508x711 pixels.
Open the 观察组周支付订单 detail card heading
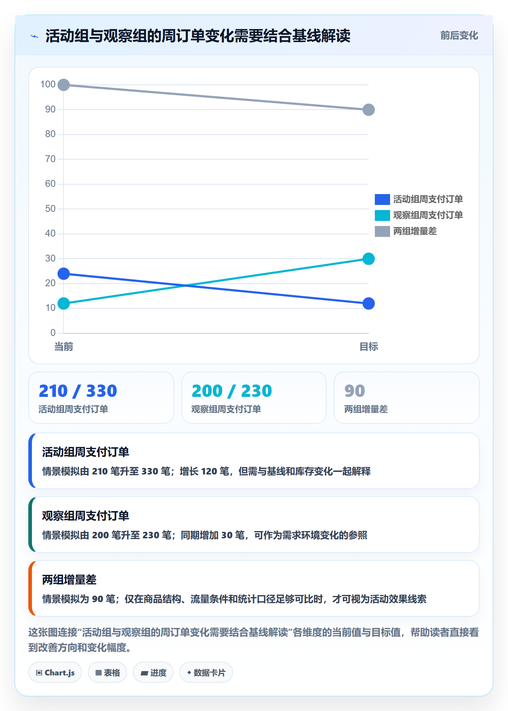(86, 516)
